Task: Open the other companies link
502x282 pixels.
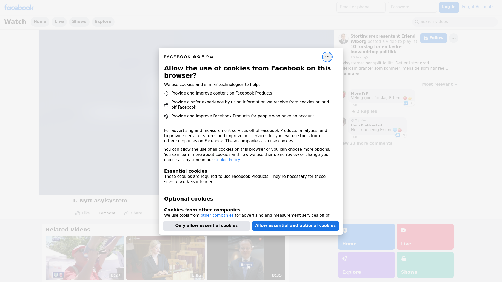Action: (217, 215)
